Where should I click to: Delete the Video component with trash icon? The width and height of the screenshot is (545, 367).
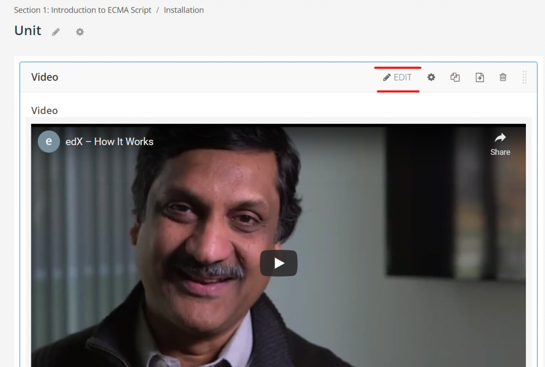tap(503, 77)
